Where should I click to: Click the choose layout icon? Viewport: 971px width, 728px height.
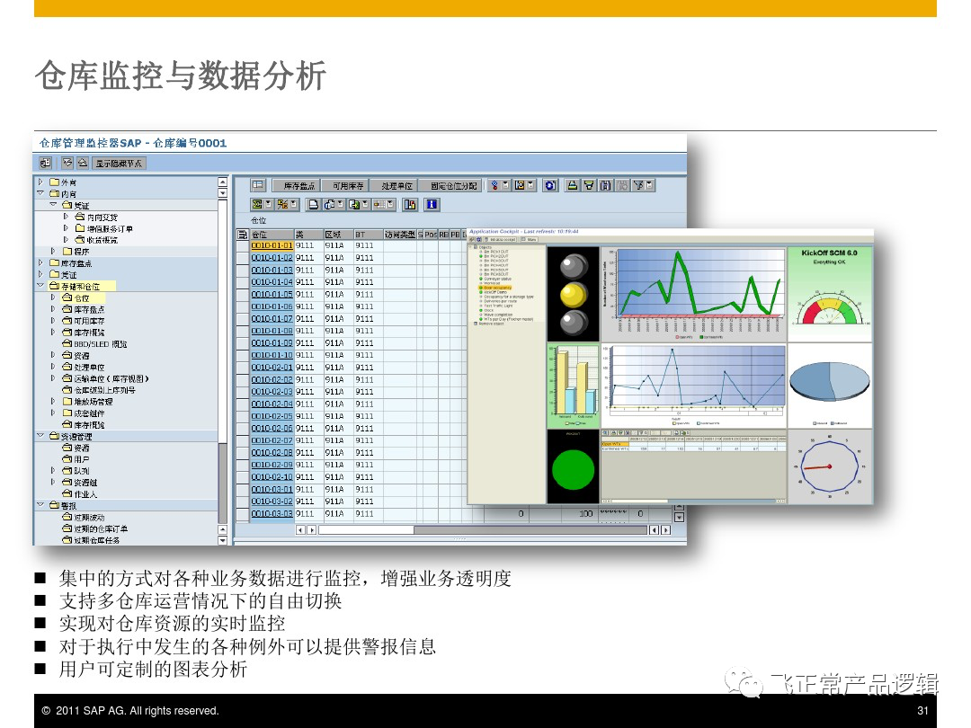(379, 204)
